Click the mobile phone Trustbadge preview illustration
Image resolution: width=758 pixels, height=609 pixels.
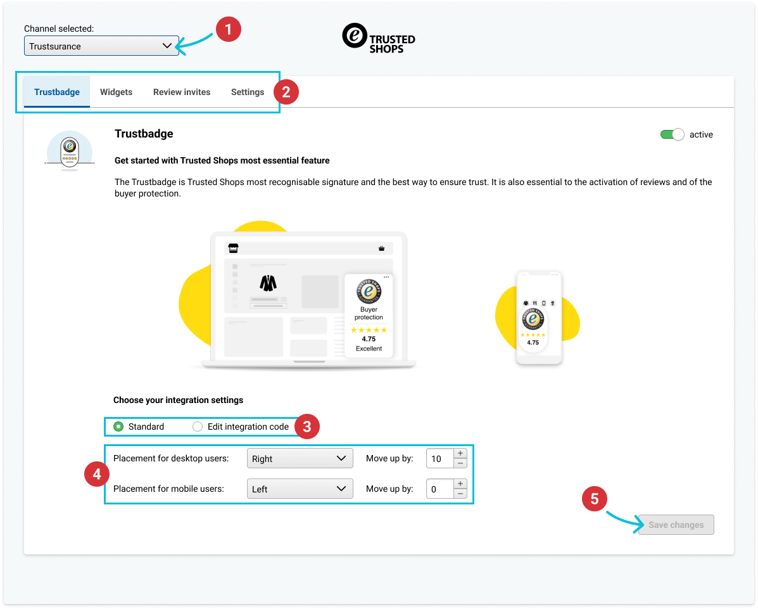tap(539, 317)
